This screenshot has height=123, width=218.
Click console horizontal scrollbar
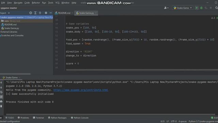[110, 114]
